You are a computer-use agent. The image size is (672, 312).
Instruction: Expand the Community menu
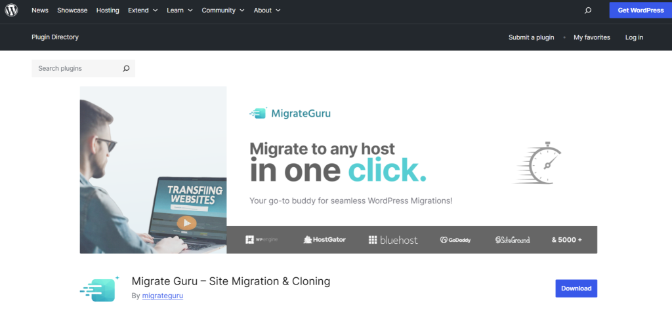(223, 10)
